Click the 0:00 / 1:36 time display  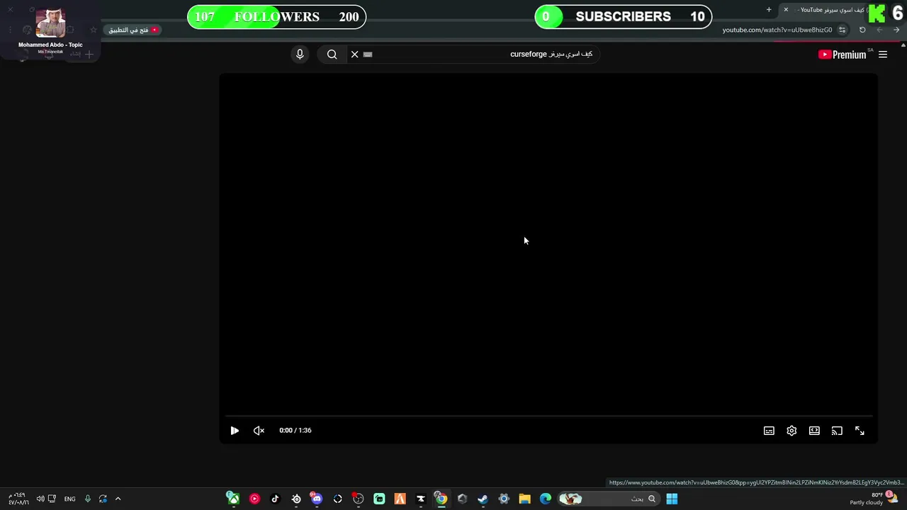(x=295, y=431)
